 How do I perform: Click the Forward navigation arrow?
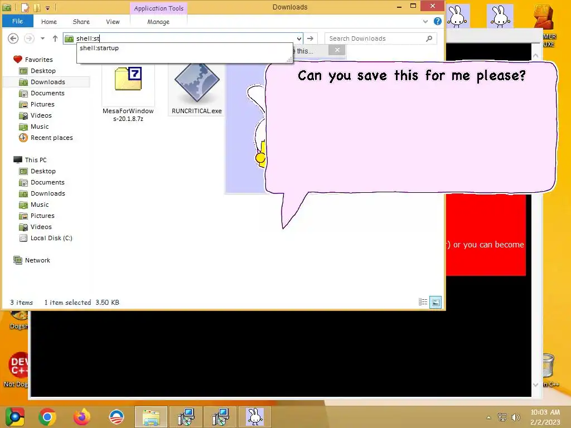[29, 38]
